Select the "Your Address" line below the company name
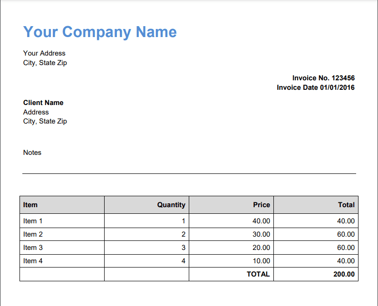Viewport: 378px width, 306px height. pos(44,53)
